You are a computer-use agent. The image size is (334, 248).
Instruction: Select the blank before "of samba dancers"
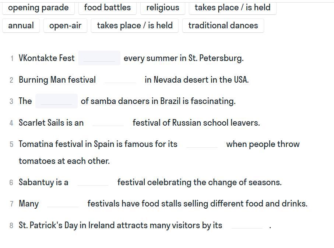[x=56, y=101]
